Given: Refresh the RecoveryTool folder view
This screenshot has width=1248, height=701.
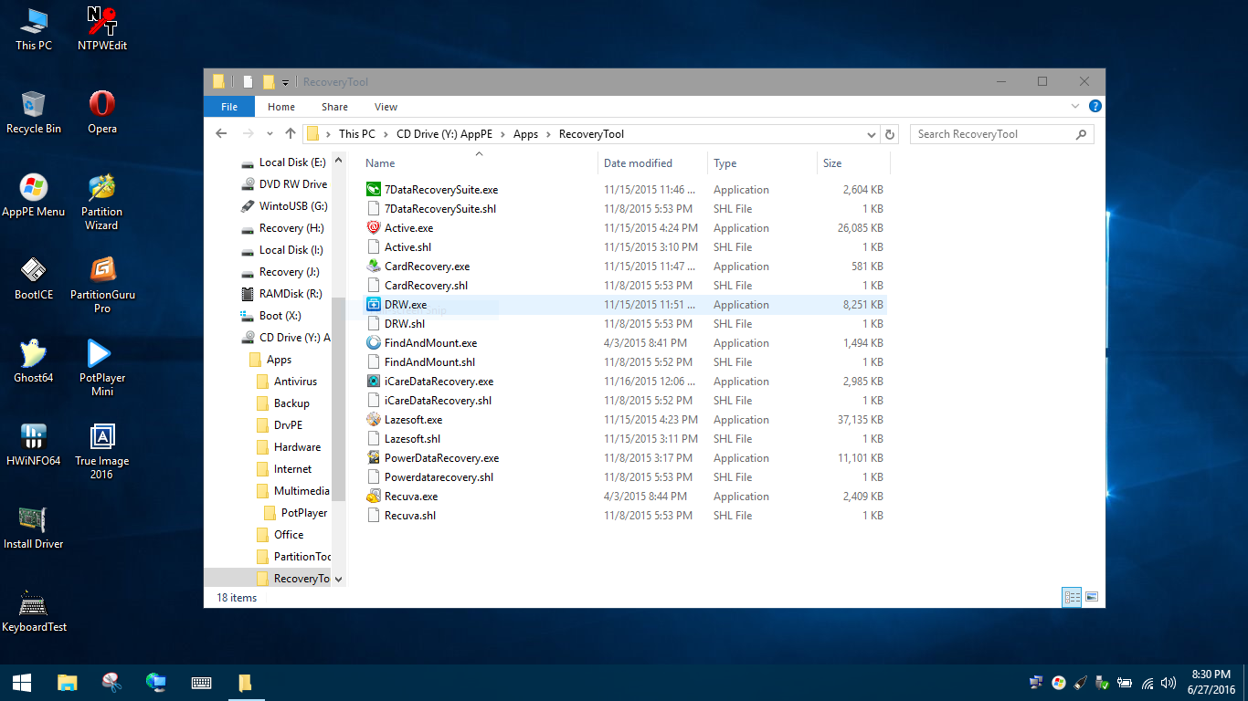Looking at the screenshot, I should [x=891, y=134].
